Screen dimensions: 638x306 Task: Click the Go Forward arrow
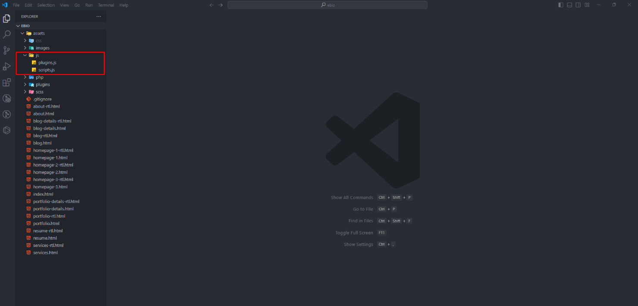[x=220, y=5]
